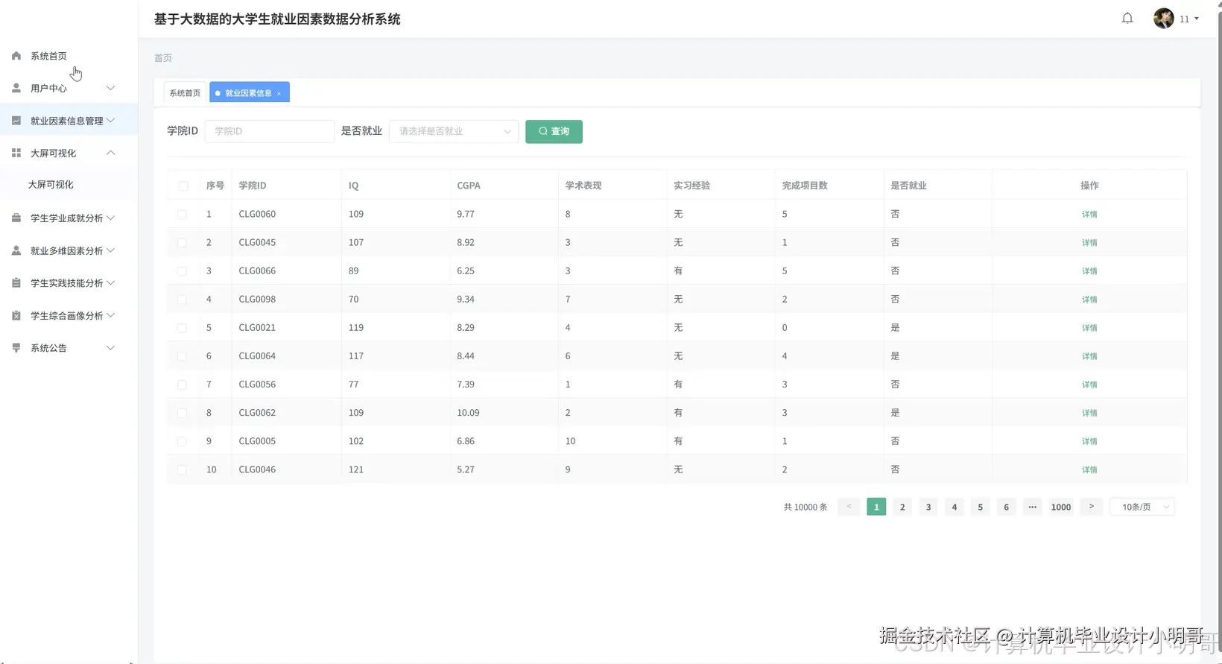
Task: Toggle the select-all checkbox in table header
Action: 183,186
